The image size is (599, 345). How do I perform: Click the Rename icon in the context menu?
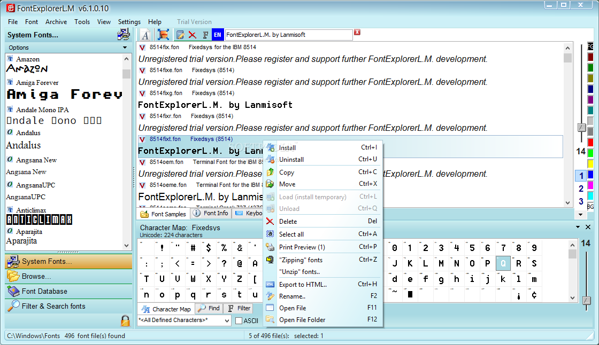(x=270, y=296)
